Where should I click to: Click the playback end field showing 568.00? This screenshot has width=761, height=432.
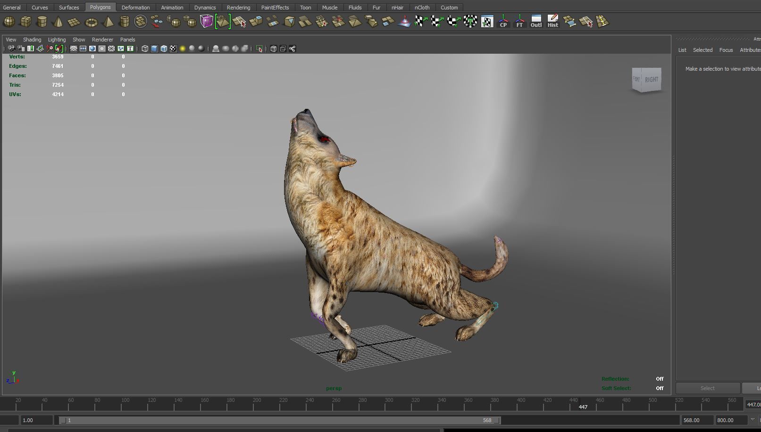click(x=697, y=420)
